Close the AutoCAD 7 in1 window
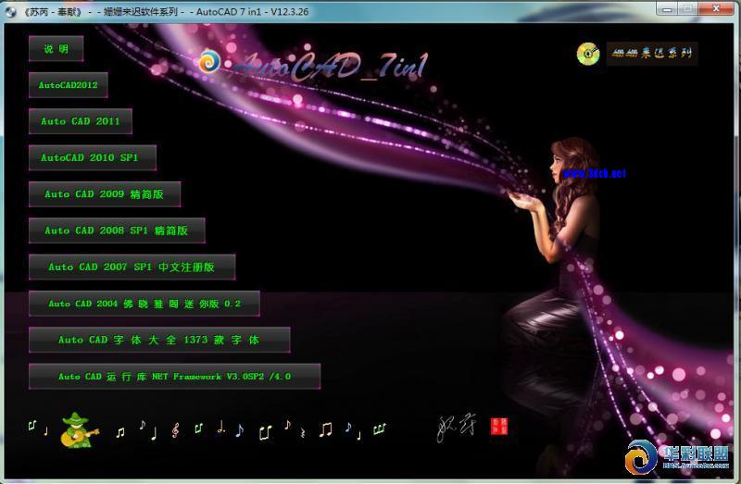Viewport: 741px width, 484px height. [716, 8]
